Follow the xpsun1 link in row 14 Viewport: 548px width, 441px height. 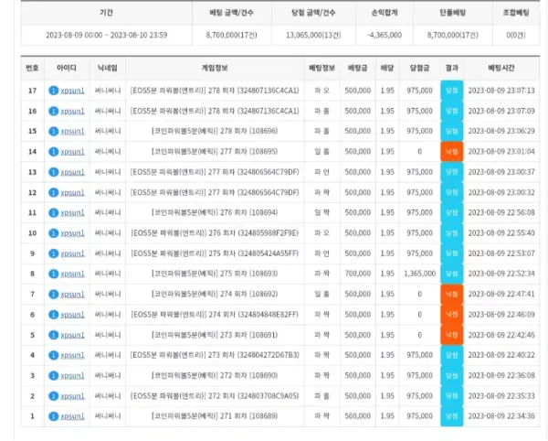(72, 152)
